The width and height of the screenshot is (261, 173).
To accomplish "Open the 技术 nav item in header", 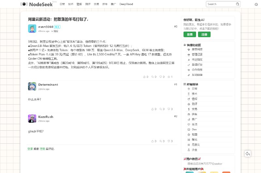I will (x=71, y=4).
